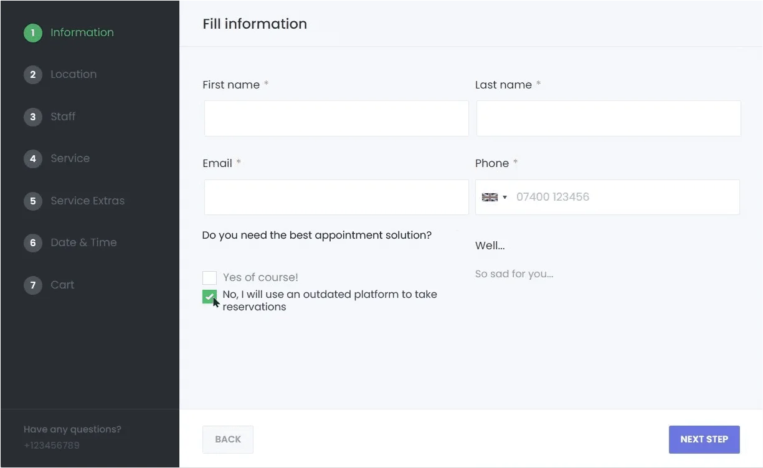The width and height of the screenshot is (763, 468).
Task: Click the "First name" field label
Action: coord(231,85)
